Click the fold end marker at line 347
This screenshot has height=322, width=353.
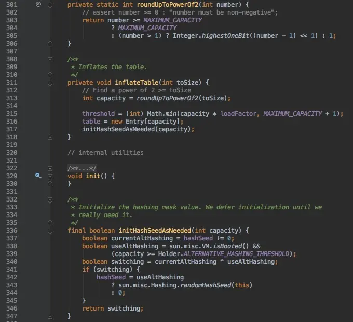[x=50, y=316]
